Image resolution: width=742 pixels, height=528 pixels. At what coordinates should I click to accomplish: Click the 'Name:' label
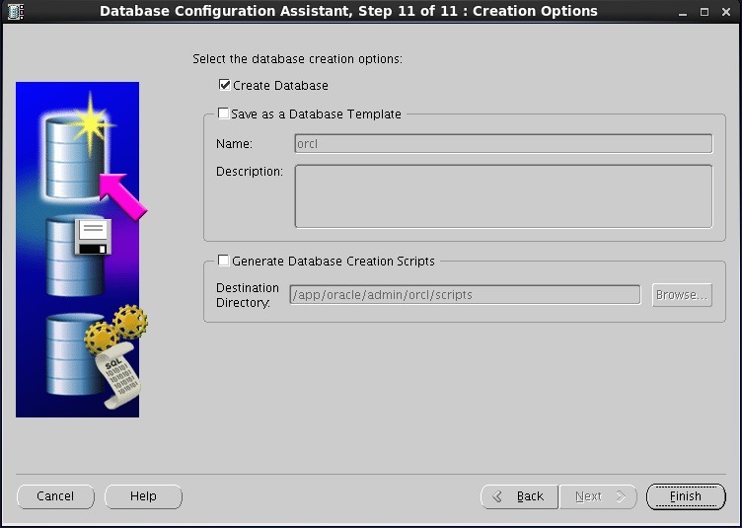point(234,144)
